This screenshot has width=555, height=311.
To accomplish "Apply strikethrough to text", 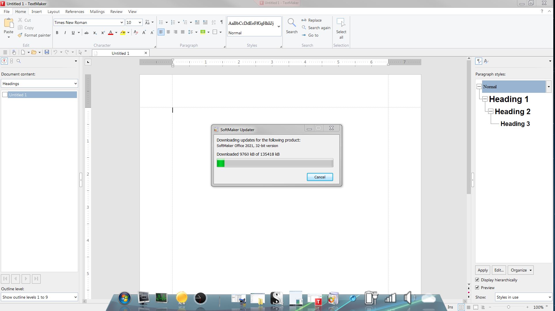I will pos(86,33).
